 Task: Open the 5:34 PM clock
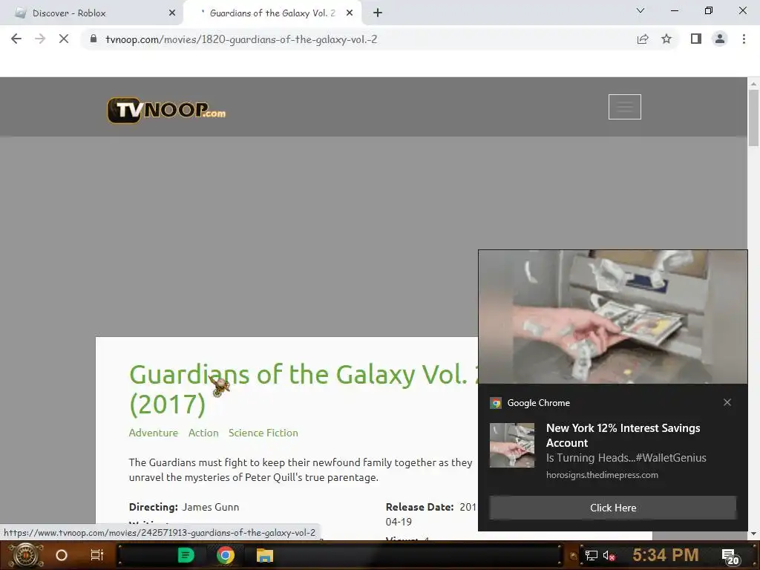pyautogui.click(x=666, y=554)
